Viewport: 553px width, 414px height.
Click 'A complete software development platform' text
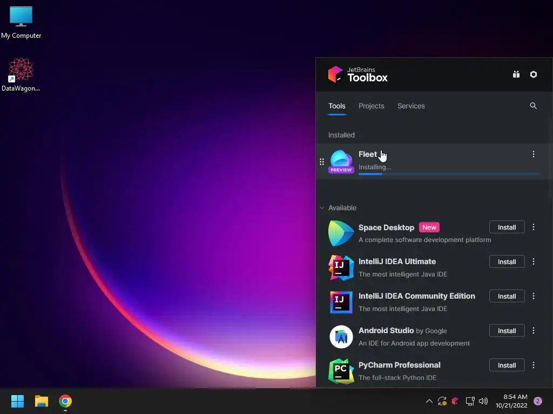point(424,240)
